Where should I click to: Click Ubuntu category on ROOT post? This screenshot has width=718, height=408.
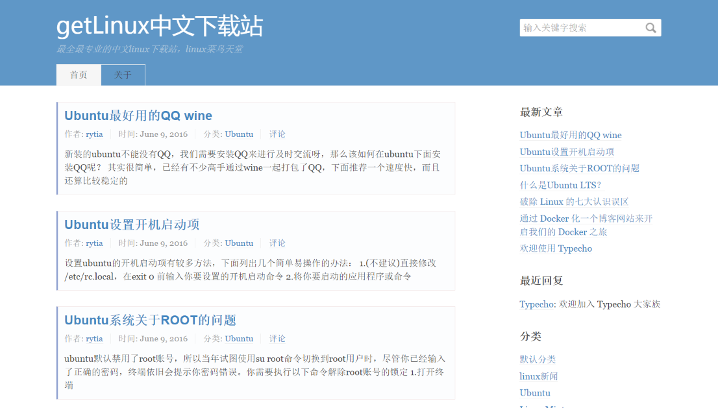click(x=239, y=339)
